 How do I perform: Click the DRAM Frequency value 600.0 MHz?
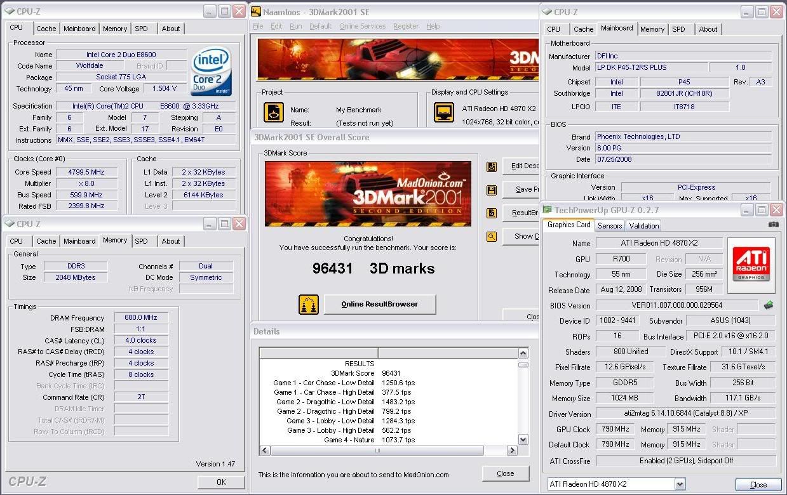[x=142, y=318]
